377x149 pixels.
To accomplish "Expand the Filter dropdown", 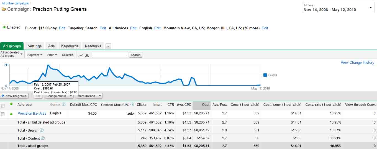I will pyautogui.click(x=52, y=55).
